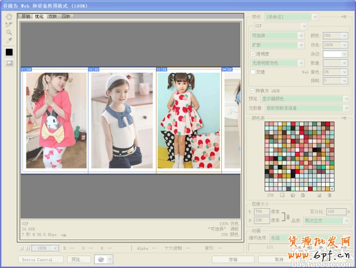Select the Eyedropper tool
Viewport: 356px width, 268px height.
click(9, 40)
